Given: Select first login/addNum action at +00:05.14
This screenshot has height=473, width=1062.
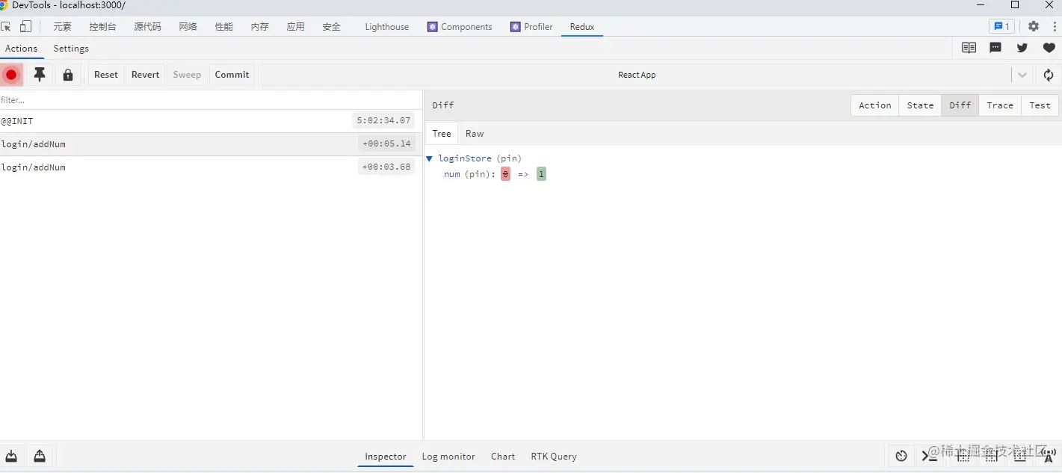Looking at the screenshot, I should [212, 144].
